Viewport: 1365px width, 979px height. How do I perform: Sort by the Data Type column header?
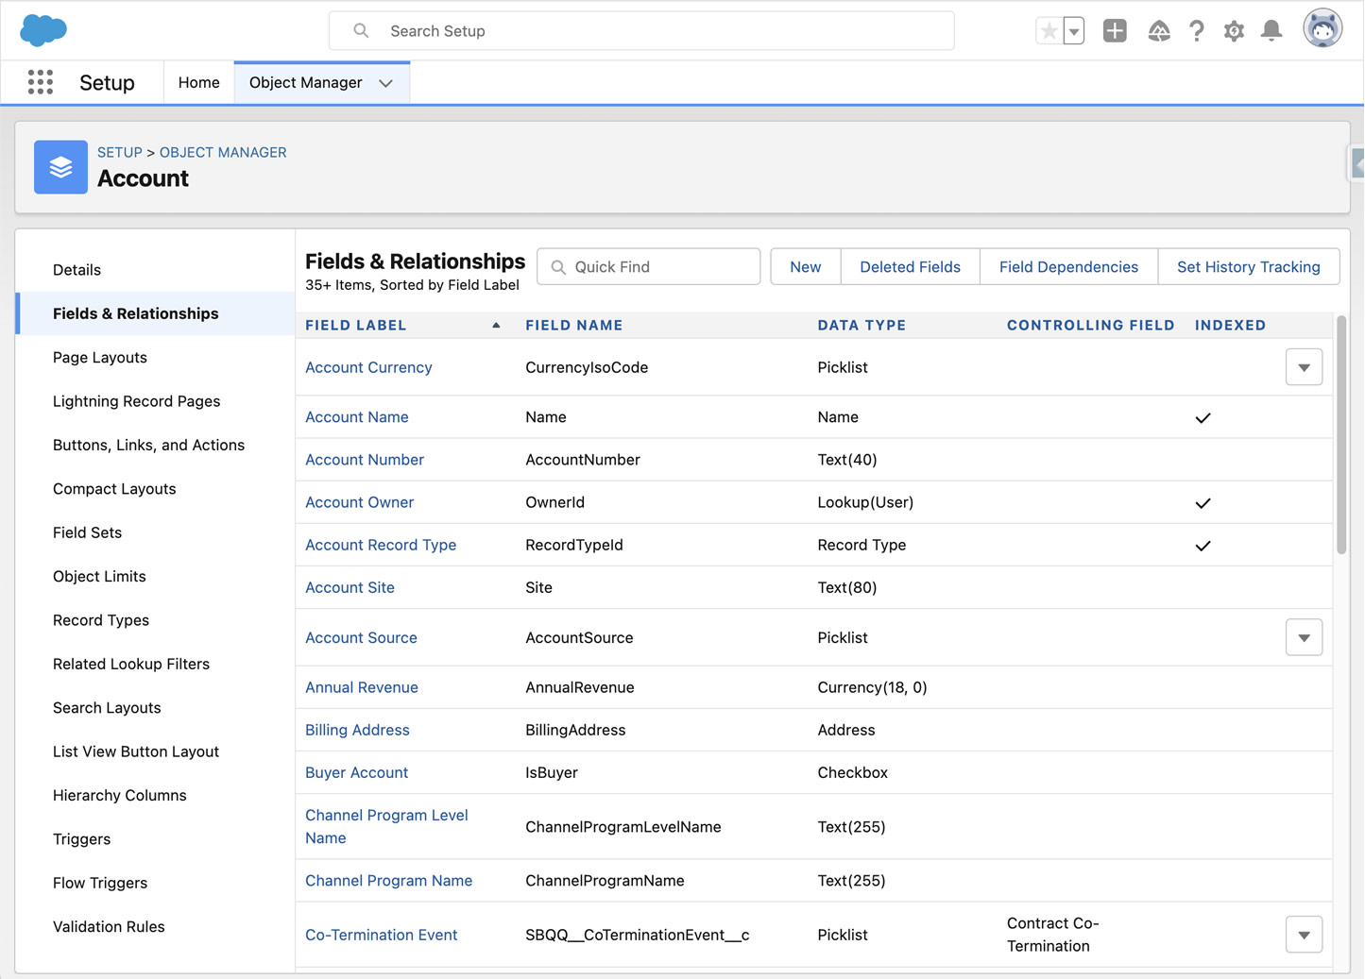tap(862, 325)
